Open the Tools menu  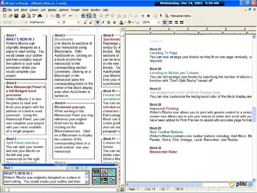(x=85, y=10)
